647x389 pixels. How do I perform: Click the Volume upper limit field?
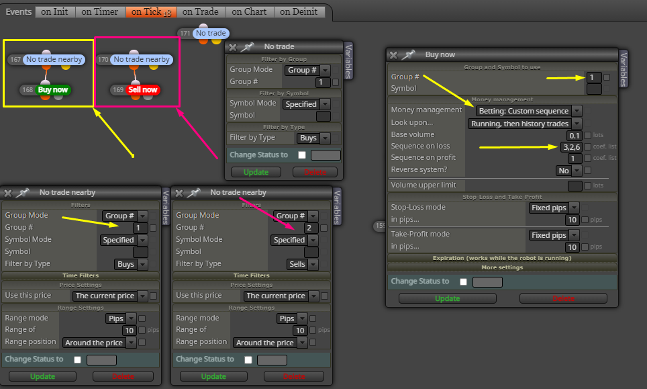click(575, 186)
